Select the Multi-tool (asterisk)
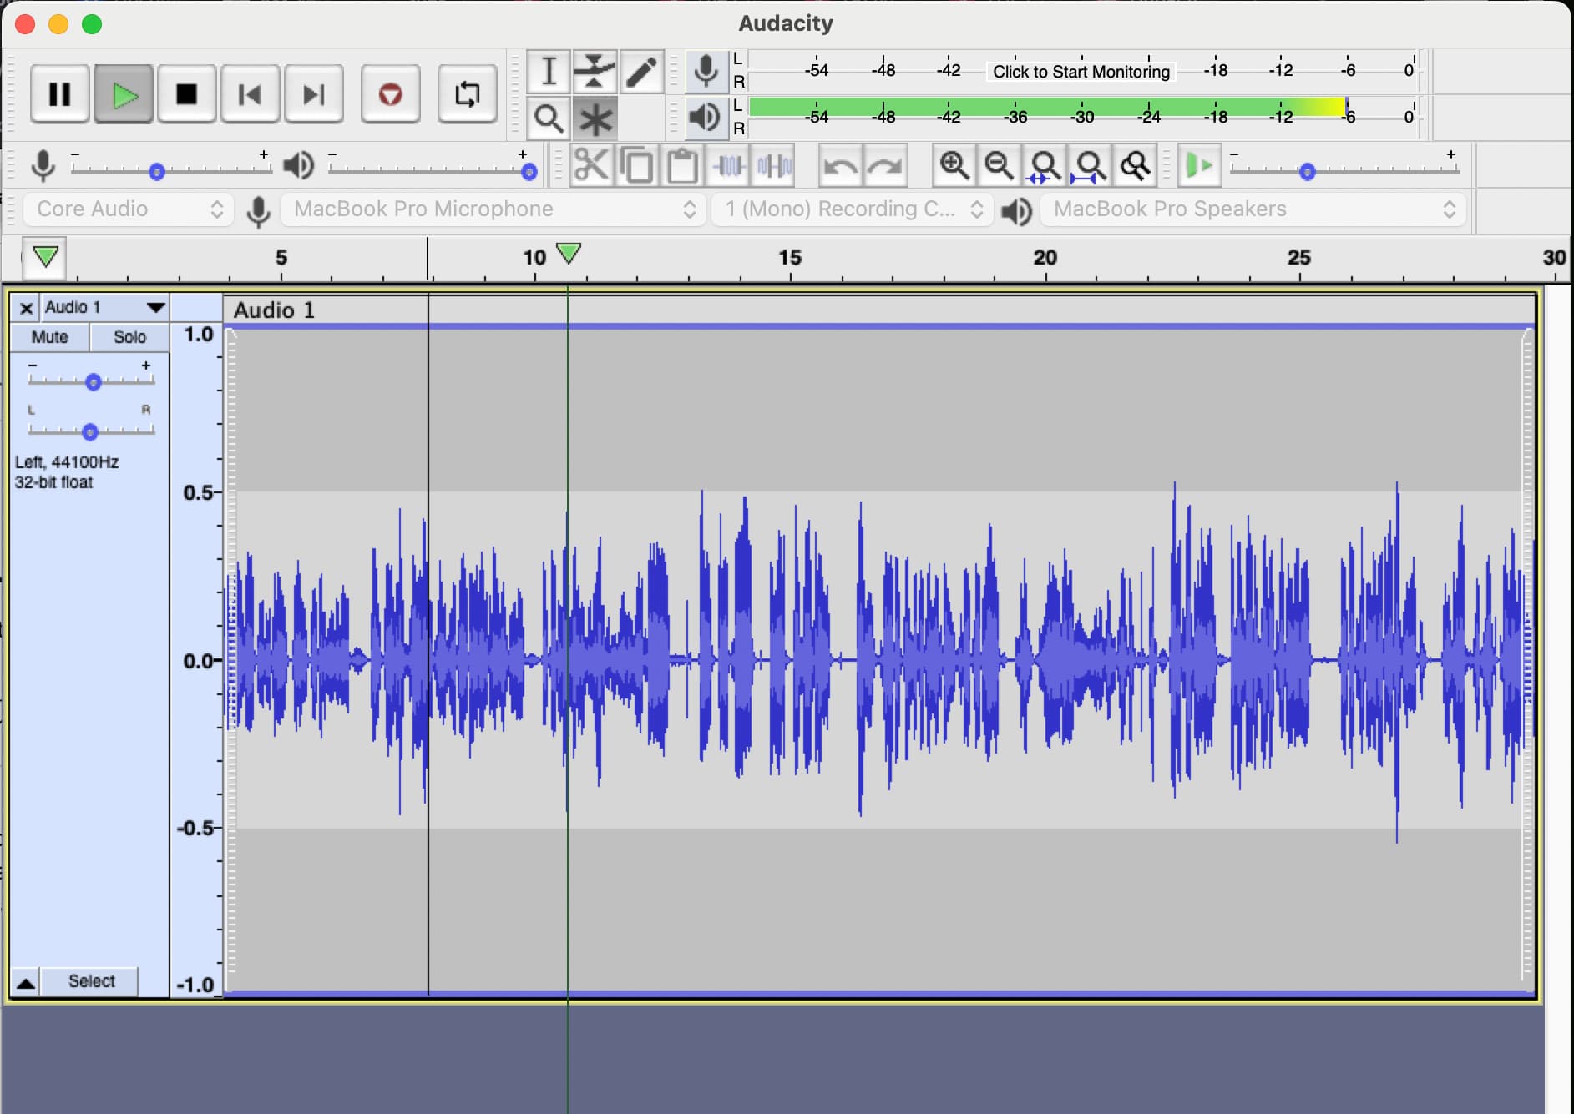The image size is (1574, 1114). click(595, 118)
